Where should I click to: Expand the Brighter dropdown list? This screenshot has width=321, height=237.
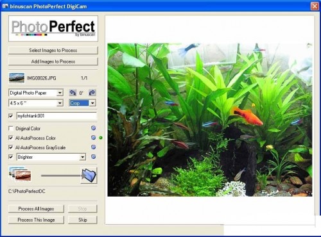pos(82,157)
